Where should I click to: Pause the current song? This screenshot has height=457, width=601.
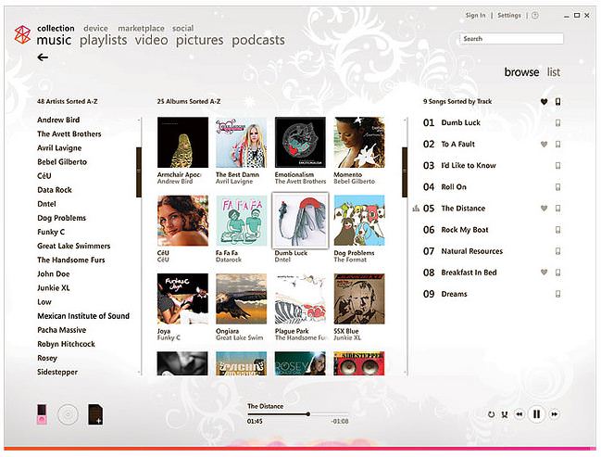coord(536,414)
